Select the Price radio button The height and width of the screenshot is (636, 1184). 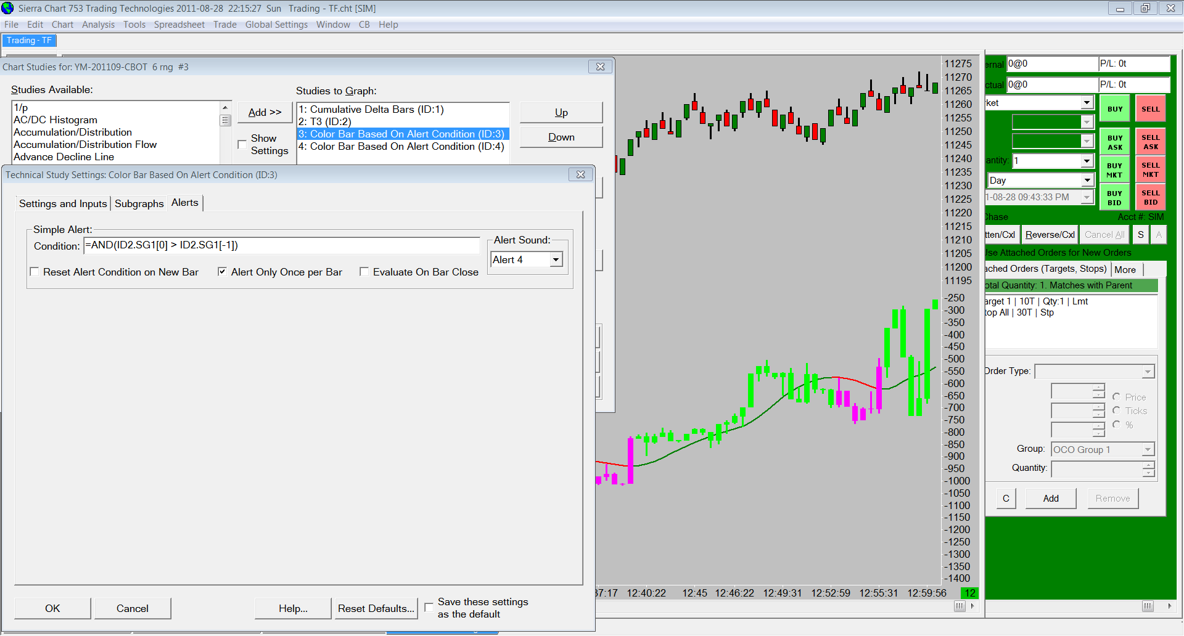1116,397
